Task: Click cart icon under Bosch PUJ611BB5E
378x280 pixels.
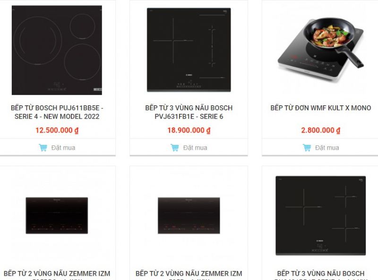Action: [x=43, y=148]
